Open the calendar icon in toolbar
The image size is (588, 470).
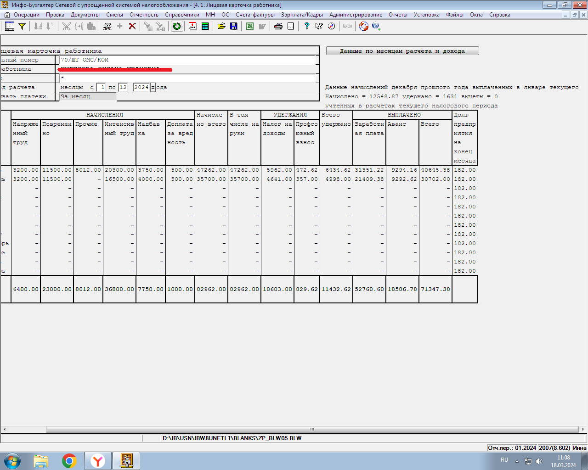(193, 26)
